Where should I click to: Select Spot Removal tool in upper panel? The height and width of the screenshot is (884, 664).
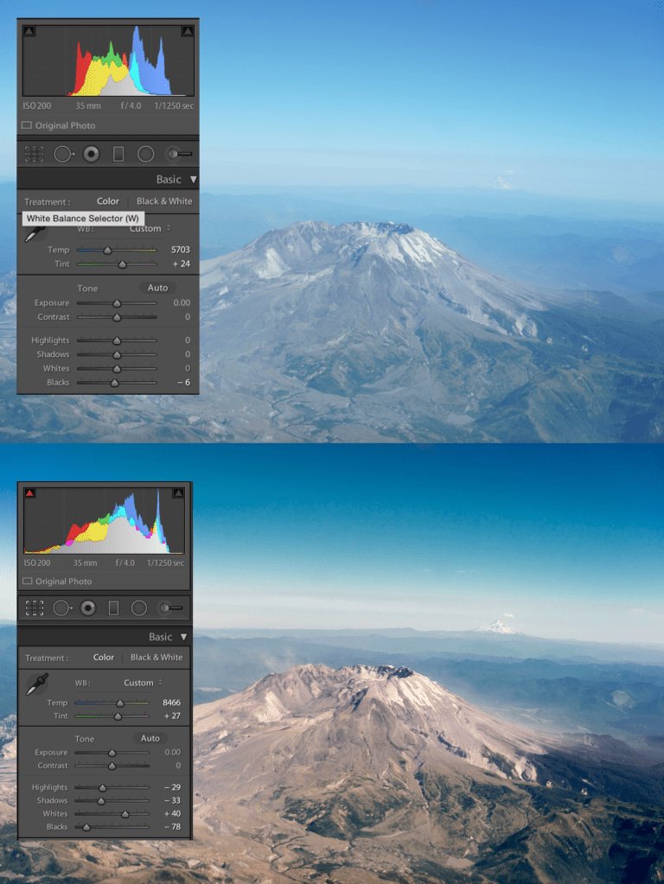tap(63, 155)
